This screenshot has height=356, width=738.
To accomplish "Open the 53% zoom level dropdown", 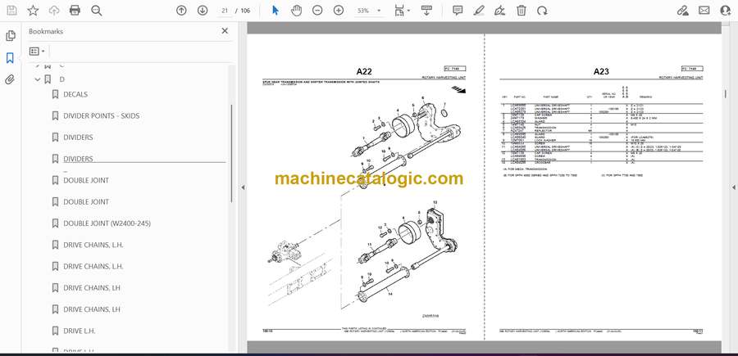I will point(368,11).
